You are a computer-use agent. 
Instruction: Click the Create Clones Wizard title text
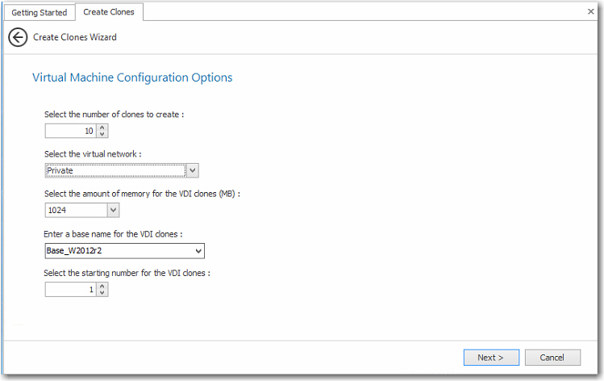76,37
